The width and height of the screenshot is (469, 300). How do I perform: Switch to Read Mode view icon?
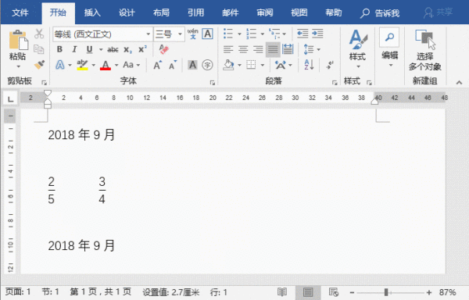(281, 292)
